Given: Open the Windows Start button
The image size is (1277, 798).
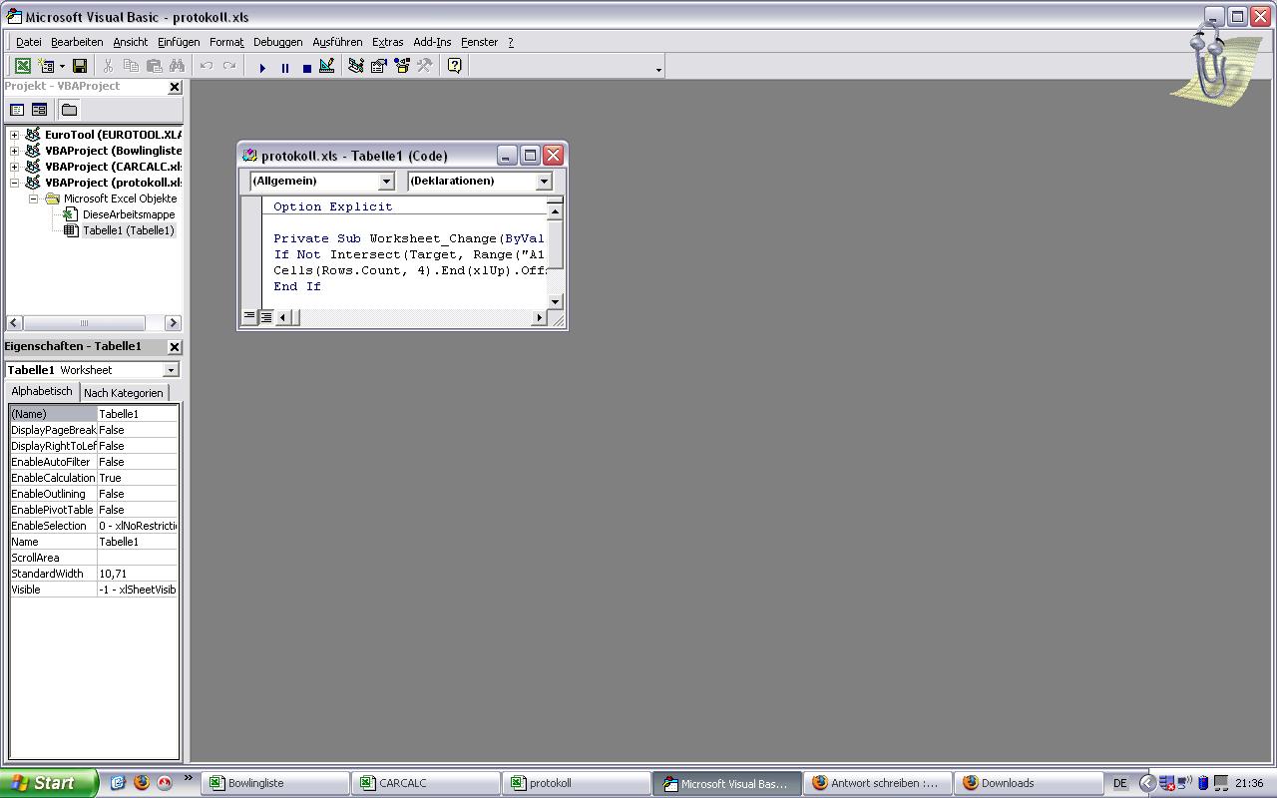Looking at the screenshot, I should (x=49, y=783).
